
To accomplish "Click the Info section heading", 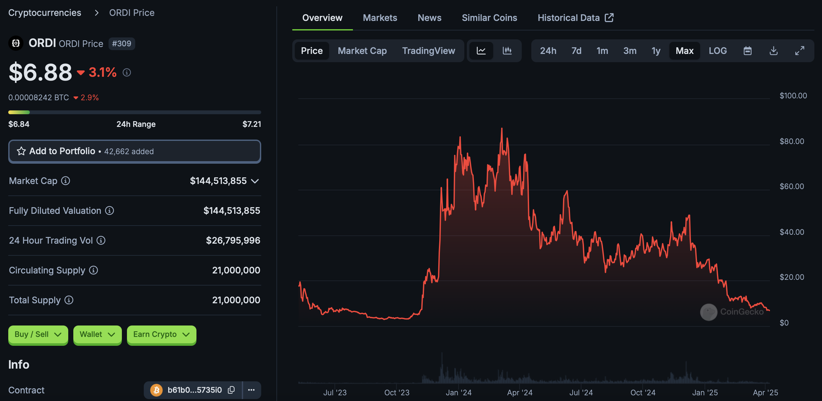I will [x=19, y=365].
